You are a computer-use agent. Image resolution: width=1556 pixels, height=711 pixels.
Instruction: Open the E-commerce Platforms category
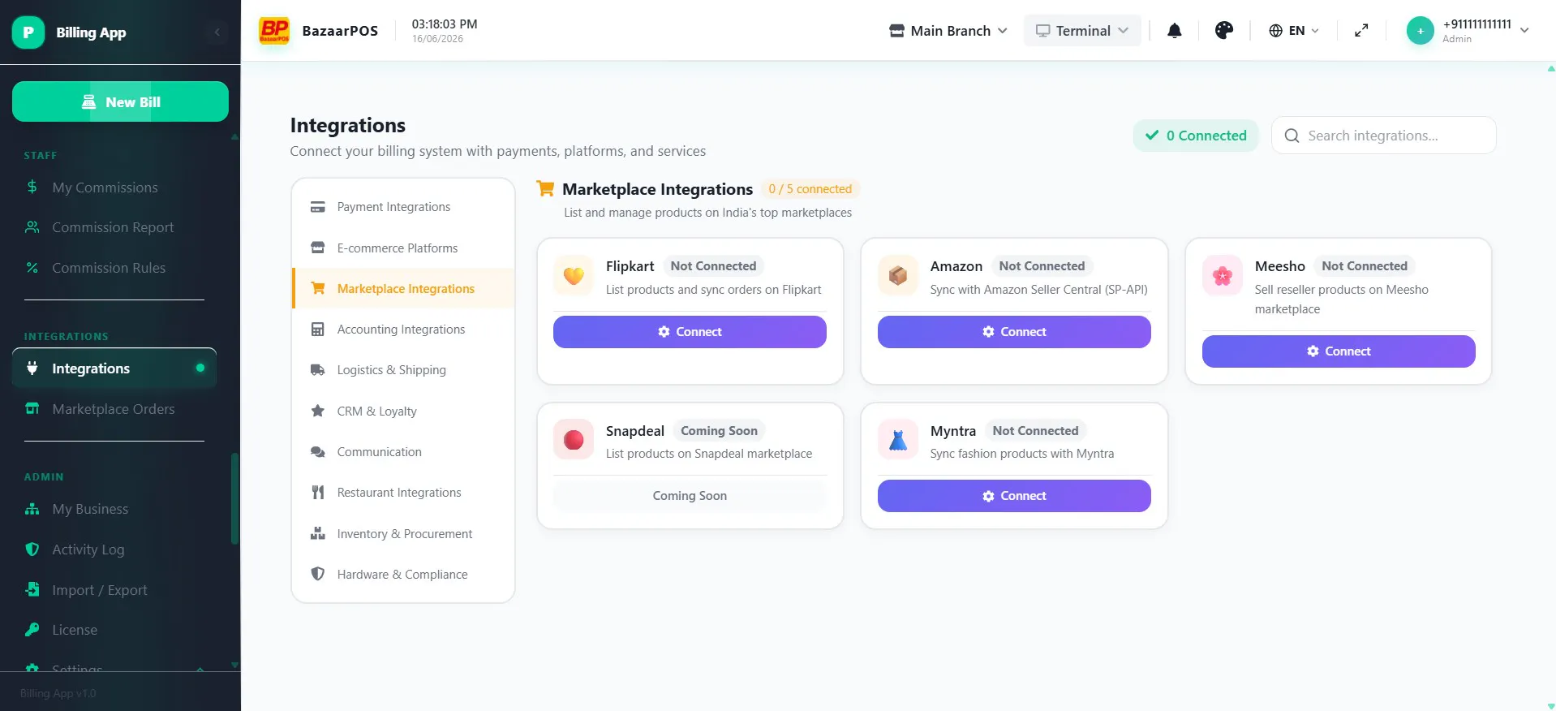click(403, 248)
